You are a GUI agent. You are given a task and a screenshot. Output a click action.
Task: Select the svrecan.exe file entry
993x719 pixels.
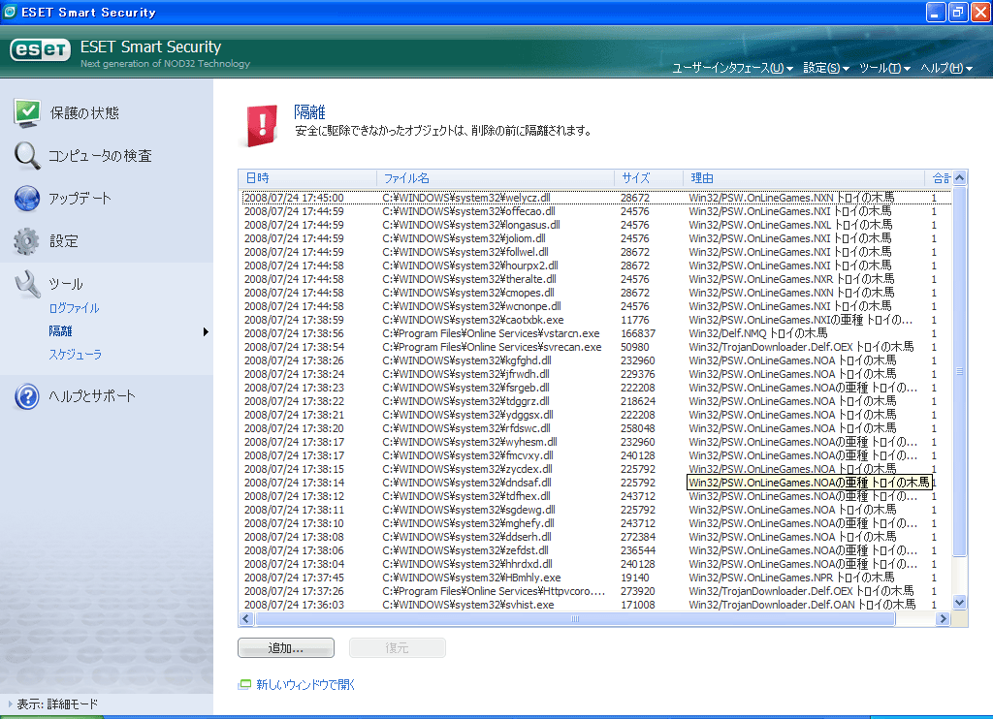[x=492, y=348]
